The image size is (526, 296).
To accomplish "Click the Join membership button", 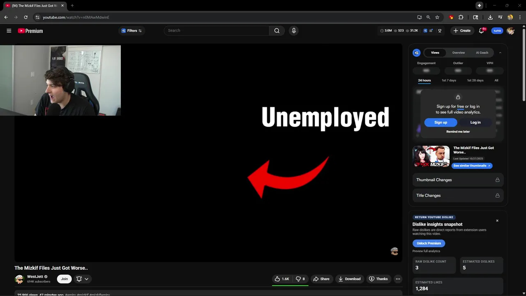I will tap(65, 279).
